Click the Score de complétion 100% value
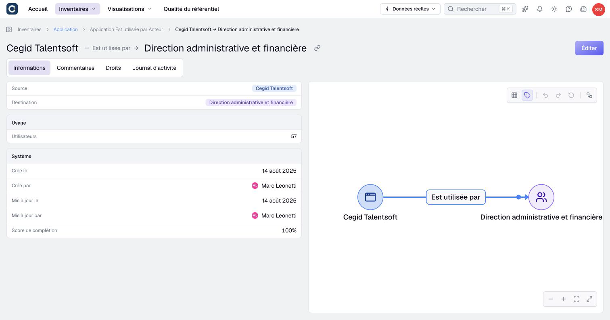 (x=289, y=230)
